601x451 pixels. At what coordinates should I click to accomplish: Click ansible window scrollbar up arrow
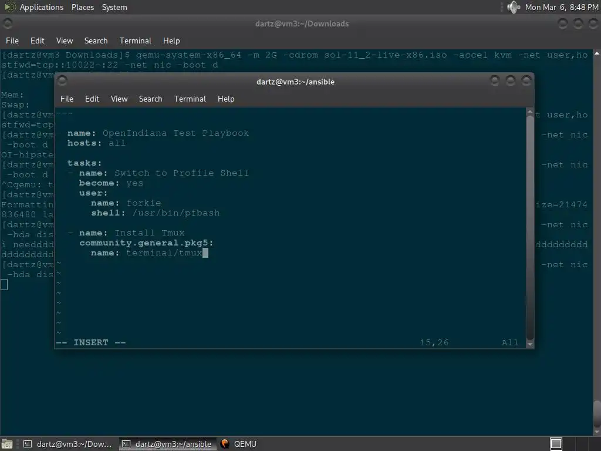pos(530,112)
